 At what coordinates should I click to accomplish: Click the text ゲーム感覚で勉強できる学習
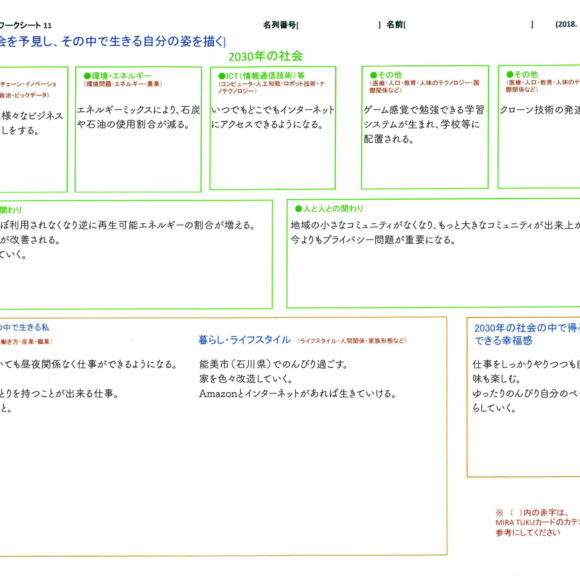click(424, 110)
